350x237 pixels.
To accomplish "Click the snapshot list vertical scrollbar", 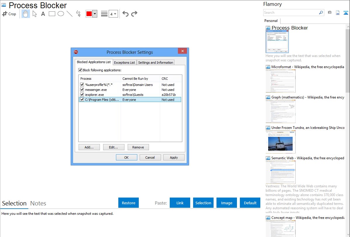I will pos(348,60).
